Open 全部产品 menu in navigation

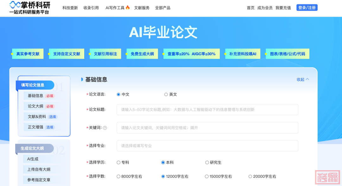[163, 8]
